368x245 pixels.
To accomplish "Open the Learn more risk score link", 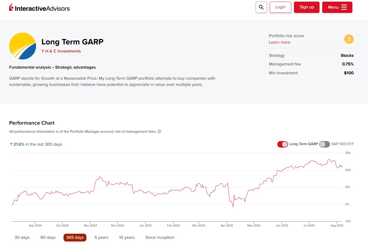I will 279,42.
